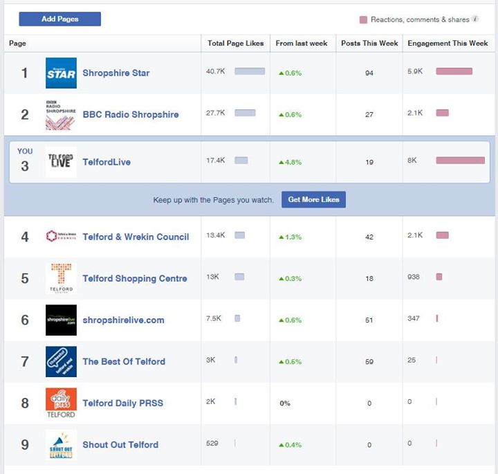498x474 pixels.
Task: Click shropshirelive.com's 347 engagement value
Action: [414, 318]
